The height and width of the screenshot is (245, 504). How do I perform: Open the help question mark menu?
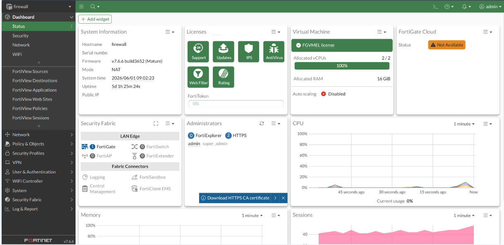(x=449, y=7)
